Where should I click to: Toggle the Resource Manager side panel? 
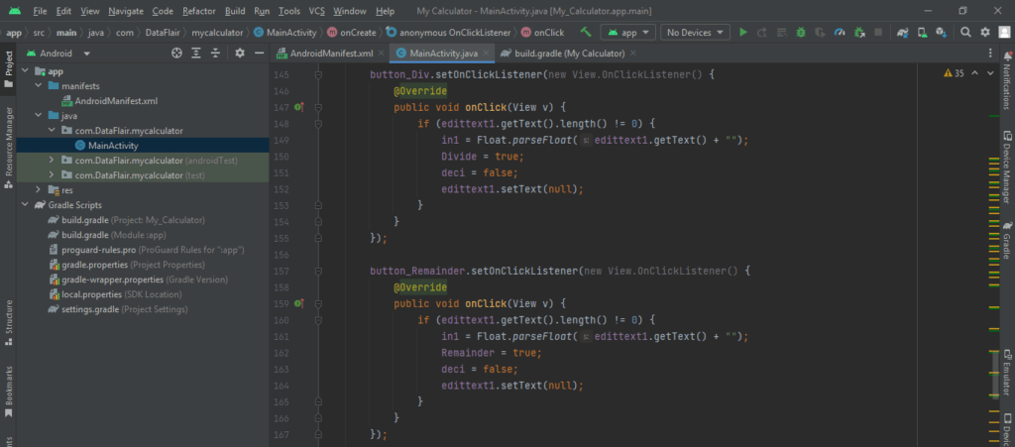click(x=9, y=141)
